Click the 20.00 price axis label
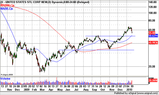 tap(152, 67)
